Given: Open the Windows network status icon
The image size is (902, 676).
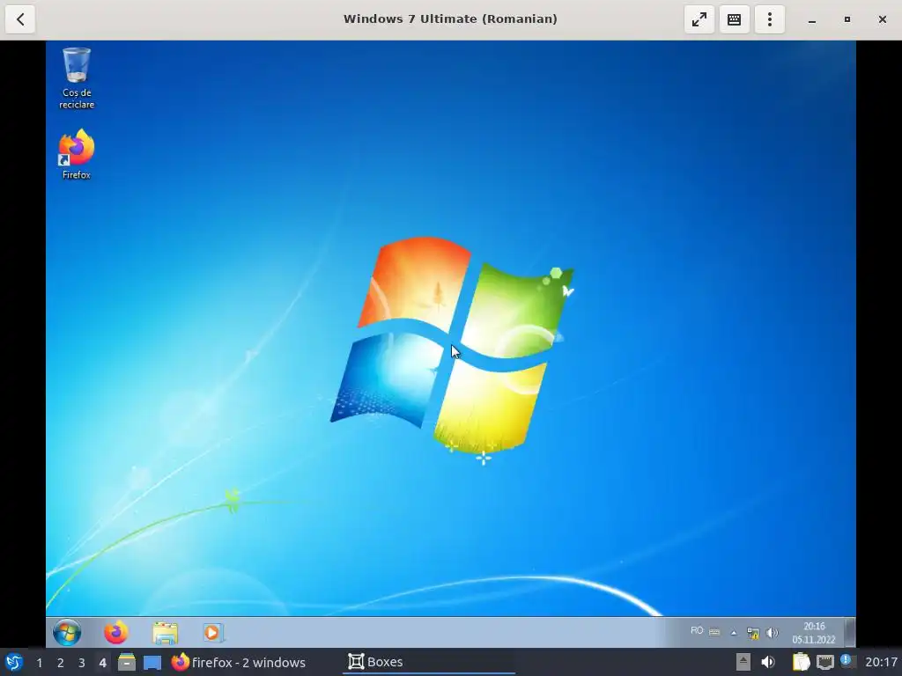Looking at the screenshot, I should (x=752, y=633).
